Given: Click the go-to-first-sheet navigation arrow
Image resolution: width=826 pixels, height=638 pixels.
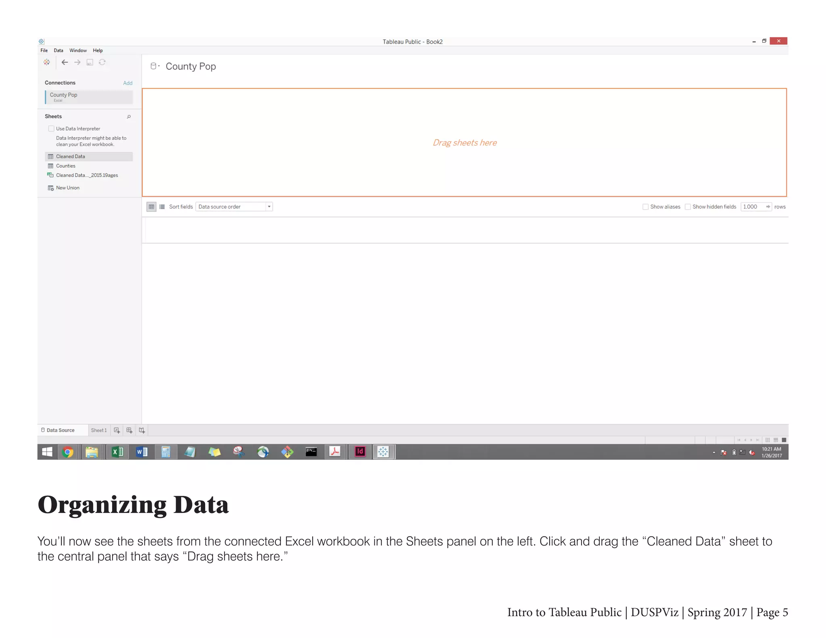Looking at the screenshot, I should point(739,440).
